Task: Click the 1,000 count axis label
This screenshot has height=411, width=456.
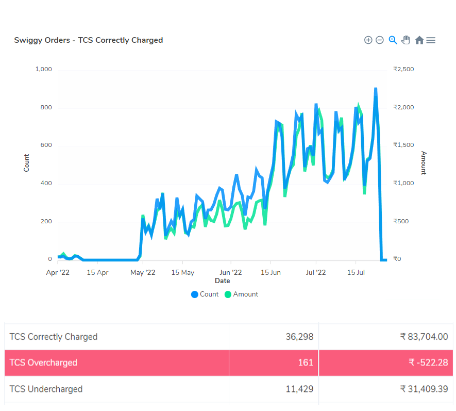Action: pyautogui.click(x=44, y=69)
